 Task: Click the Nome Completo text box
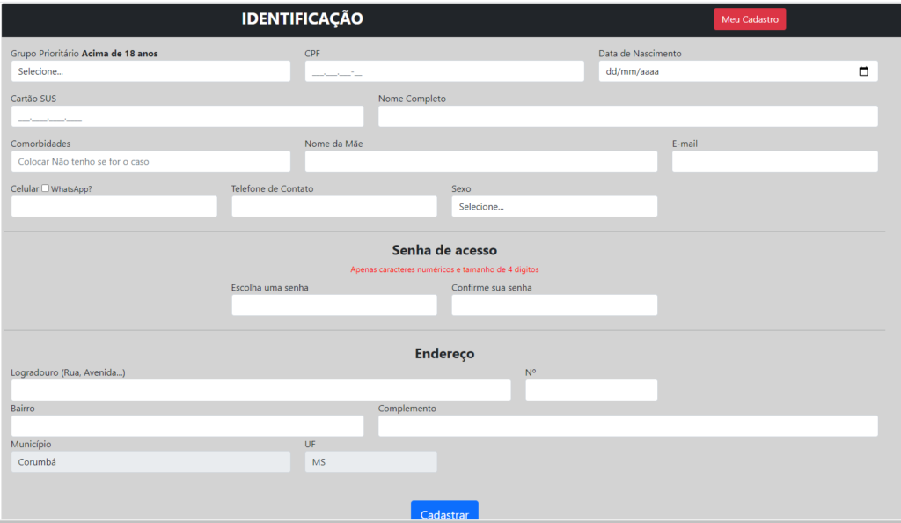pyautogui.click(x=628, y=116)
